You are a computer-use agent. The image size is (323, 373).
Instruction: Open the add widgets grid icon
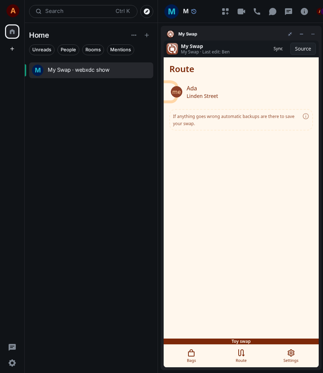[x=225, y=11]
